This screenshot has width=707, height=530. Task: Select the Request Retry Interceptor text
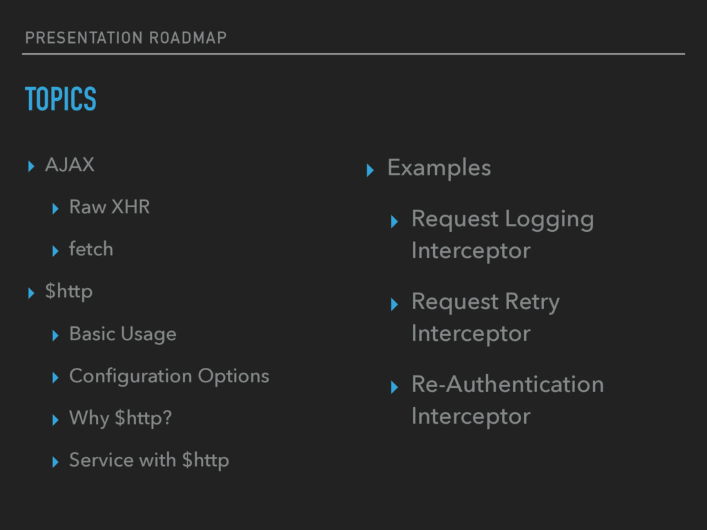pyautogui.click(x=485, y=317)
